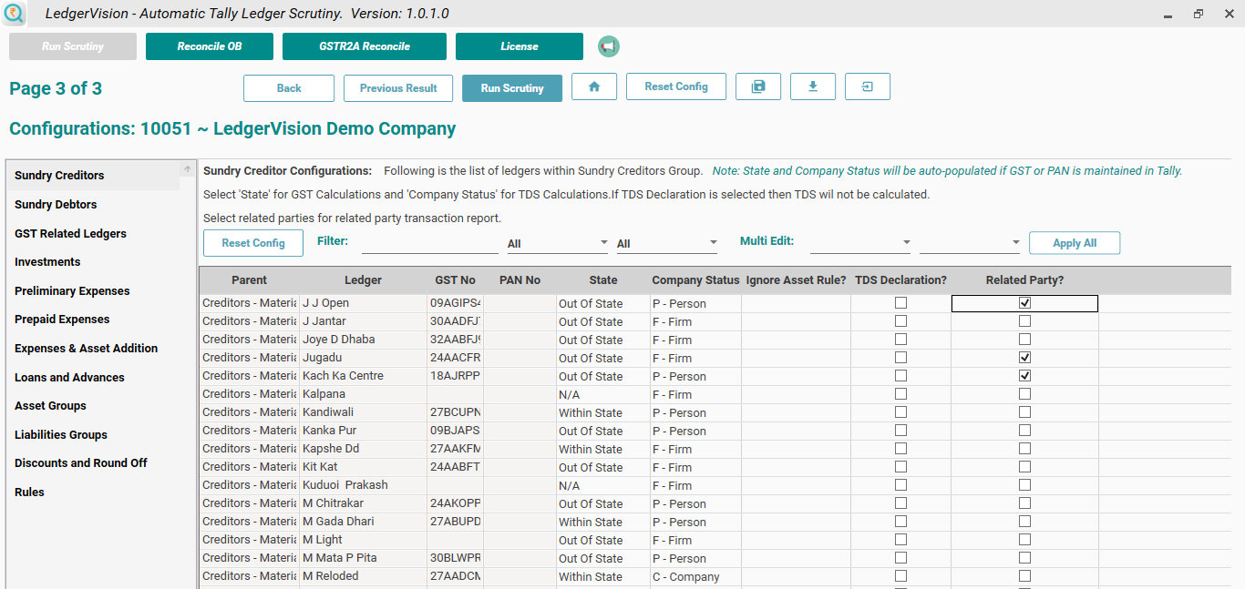Select Sundry Debtors in the sidebar
Image resolution: width=1245 pixels, height=589 pixels.
tap(57, 204)
